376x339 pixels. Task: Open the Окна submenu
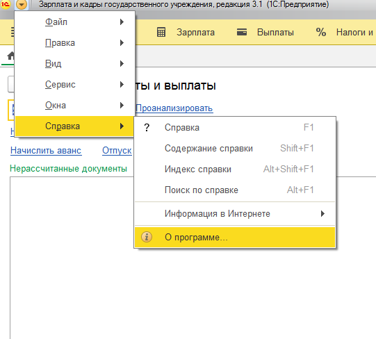74,106
